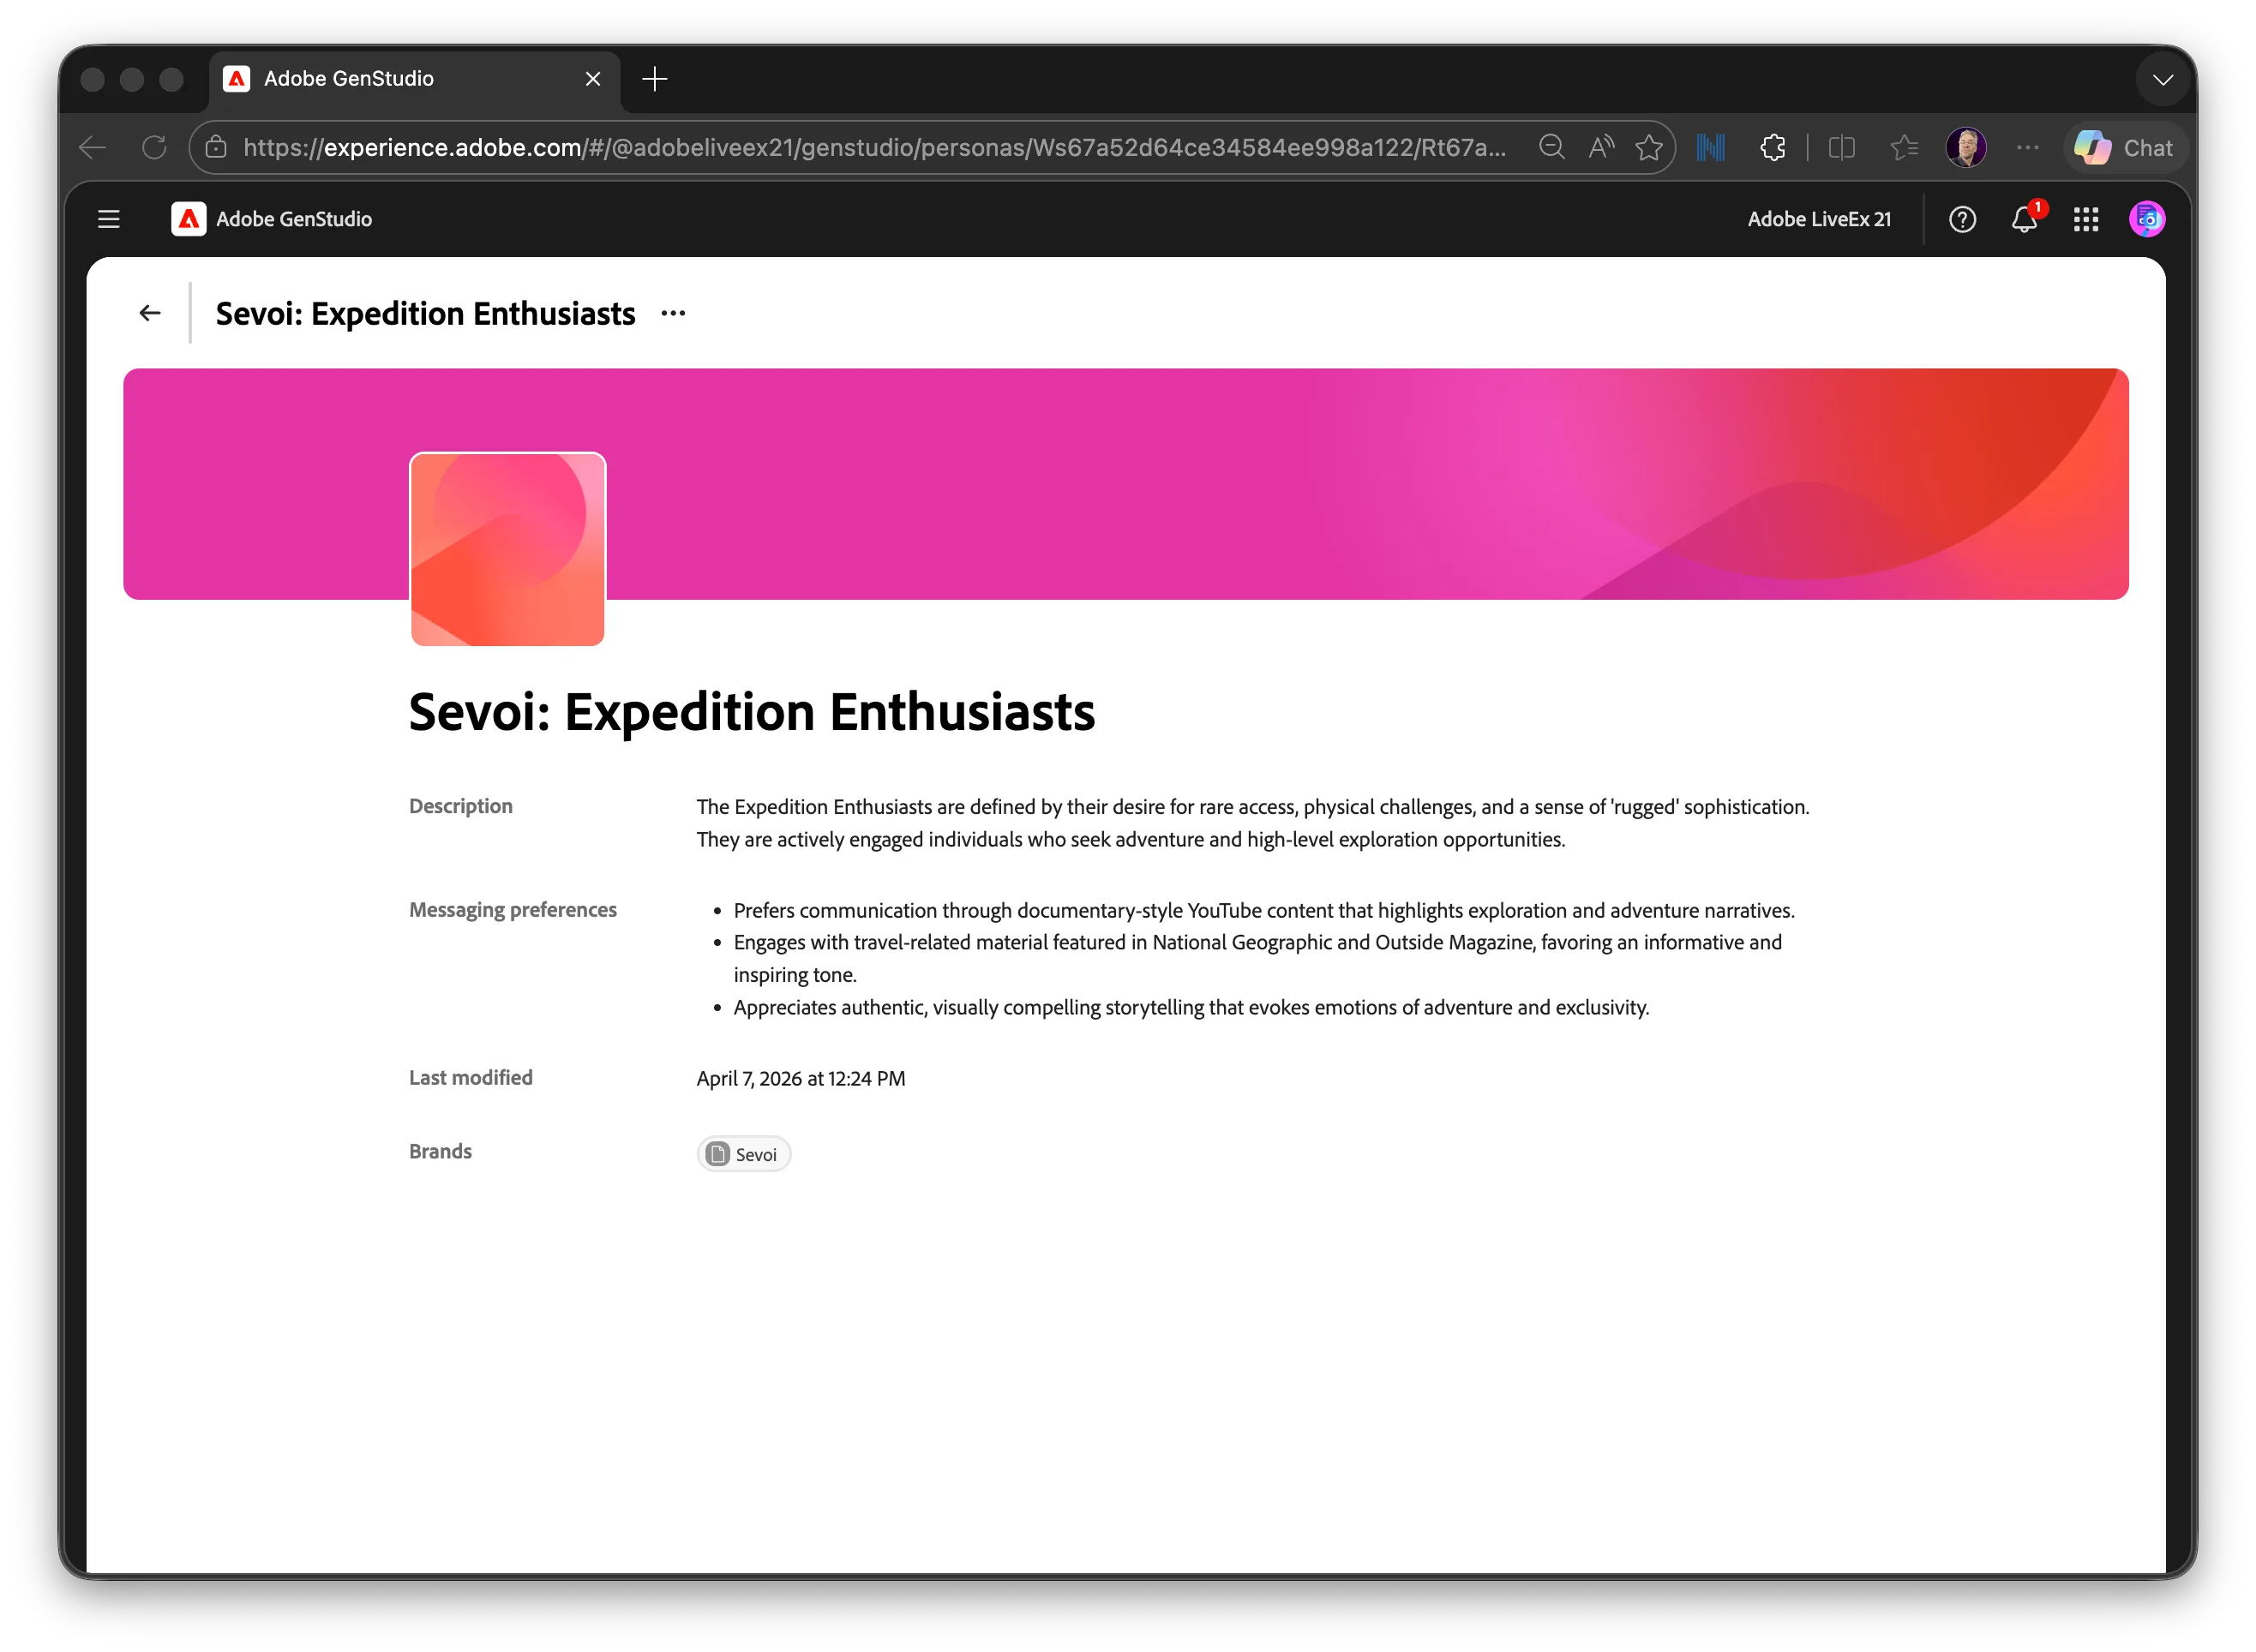Click the 'Last modified' label
Viewport: 2256px width, 1652px height.
(471, 1078)
